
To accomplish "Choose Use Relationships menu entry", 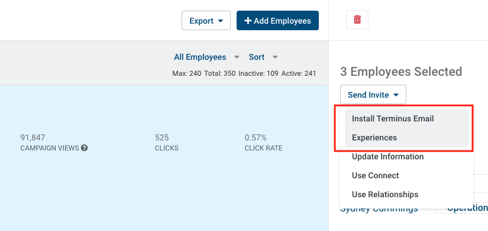I will (x=406, y=194).
